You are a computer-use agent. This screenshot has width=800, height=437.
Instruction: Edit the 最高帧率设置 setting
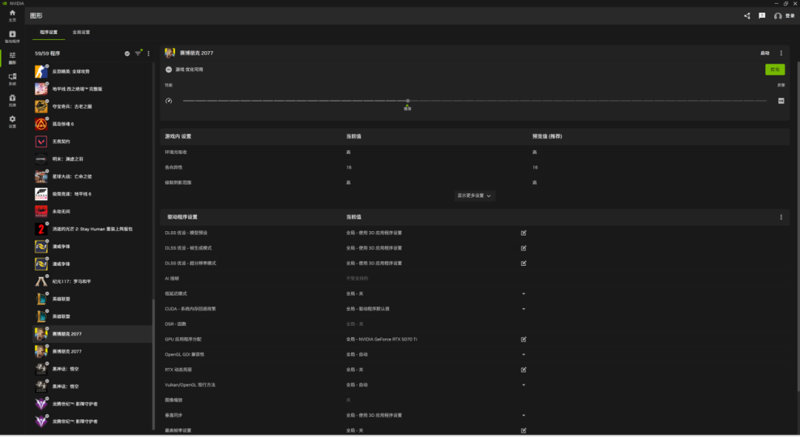(524, 431)
